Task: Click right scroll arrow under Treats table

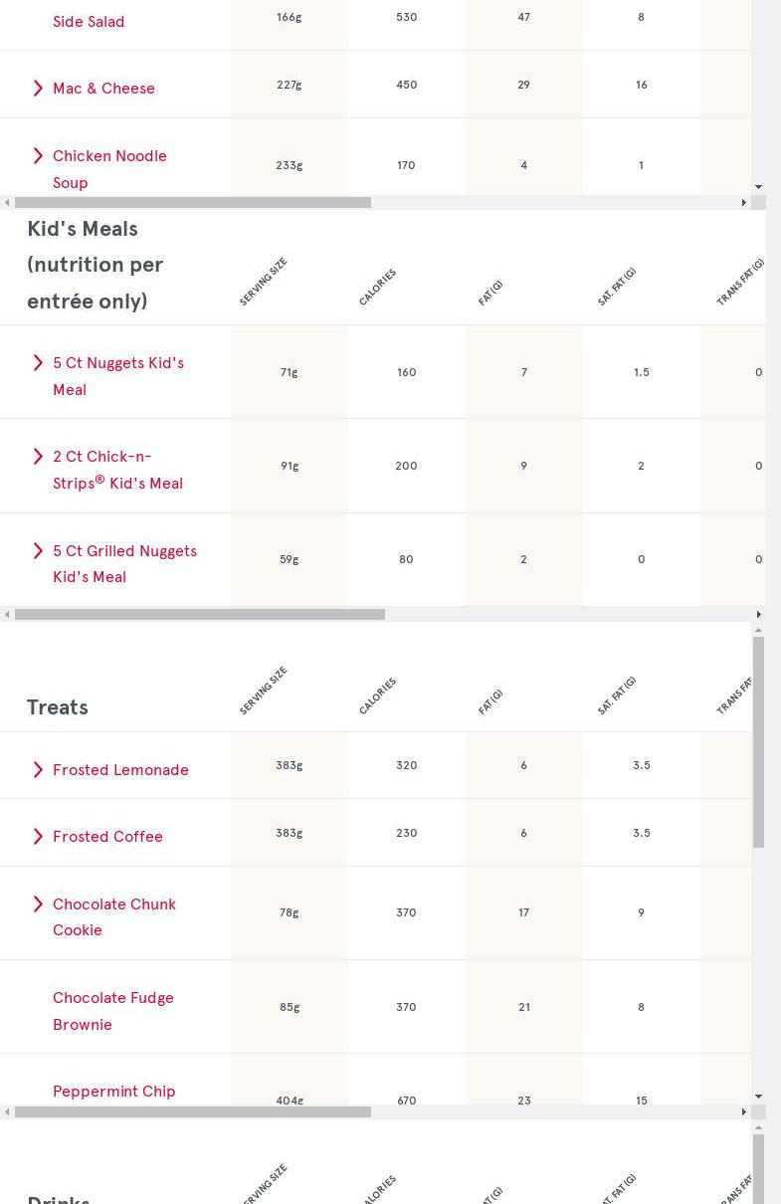Action: (x=743, y=1112)
